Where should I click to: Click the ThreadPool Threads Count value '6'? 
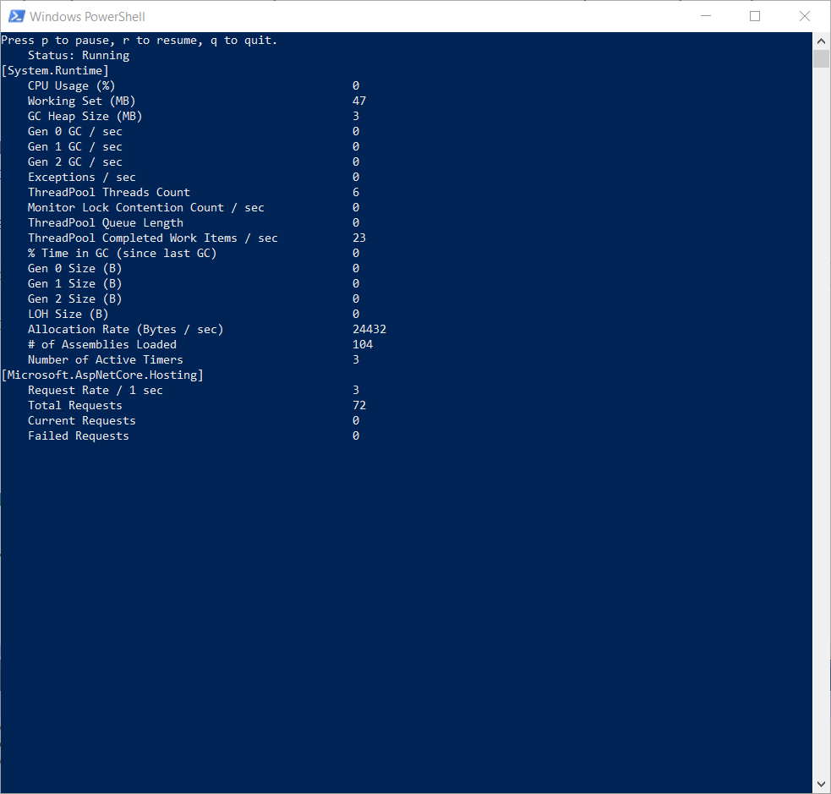pos(356,193)
